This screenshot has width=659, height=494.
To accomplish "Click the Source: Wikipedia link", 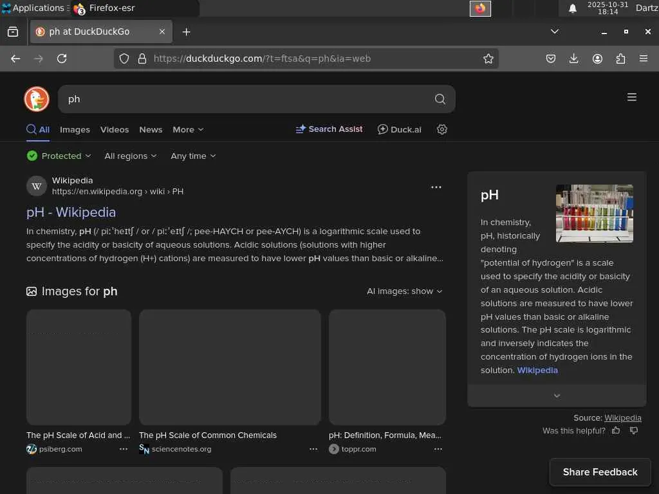I will [622, 418].
